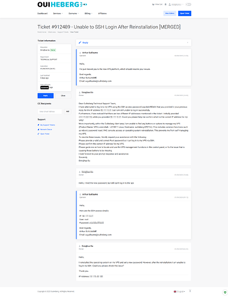Open the user account dropdown
This screenshot has width=228, height=296.
click(x=176, y=4)
